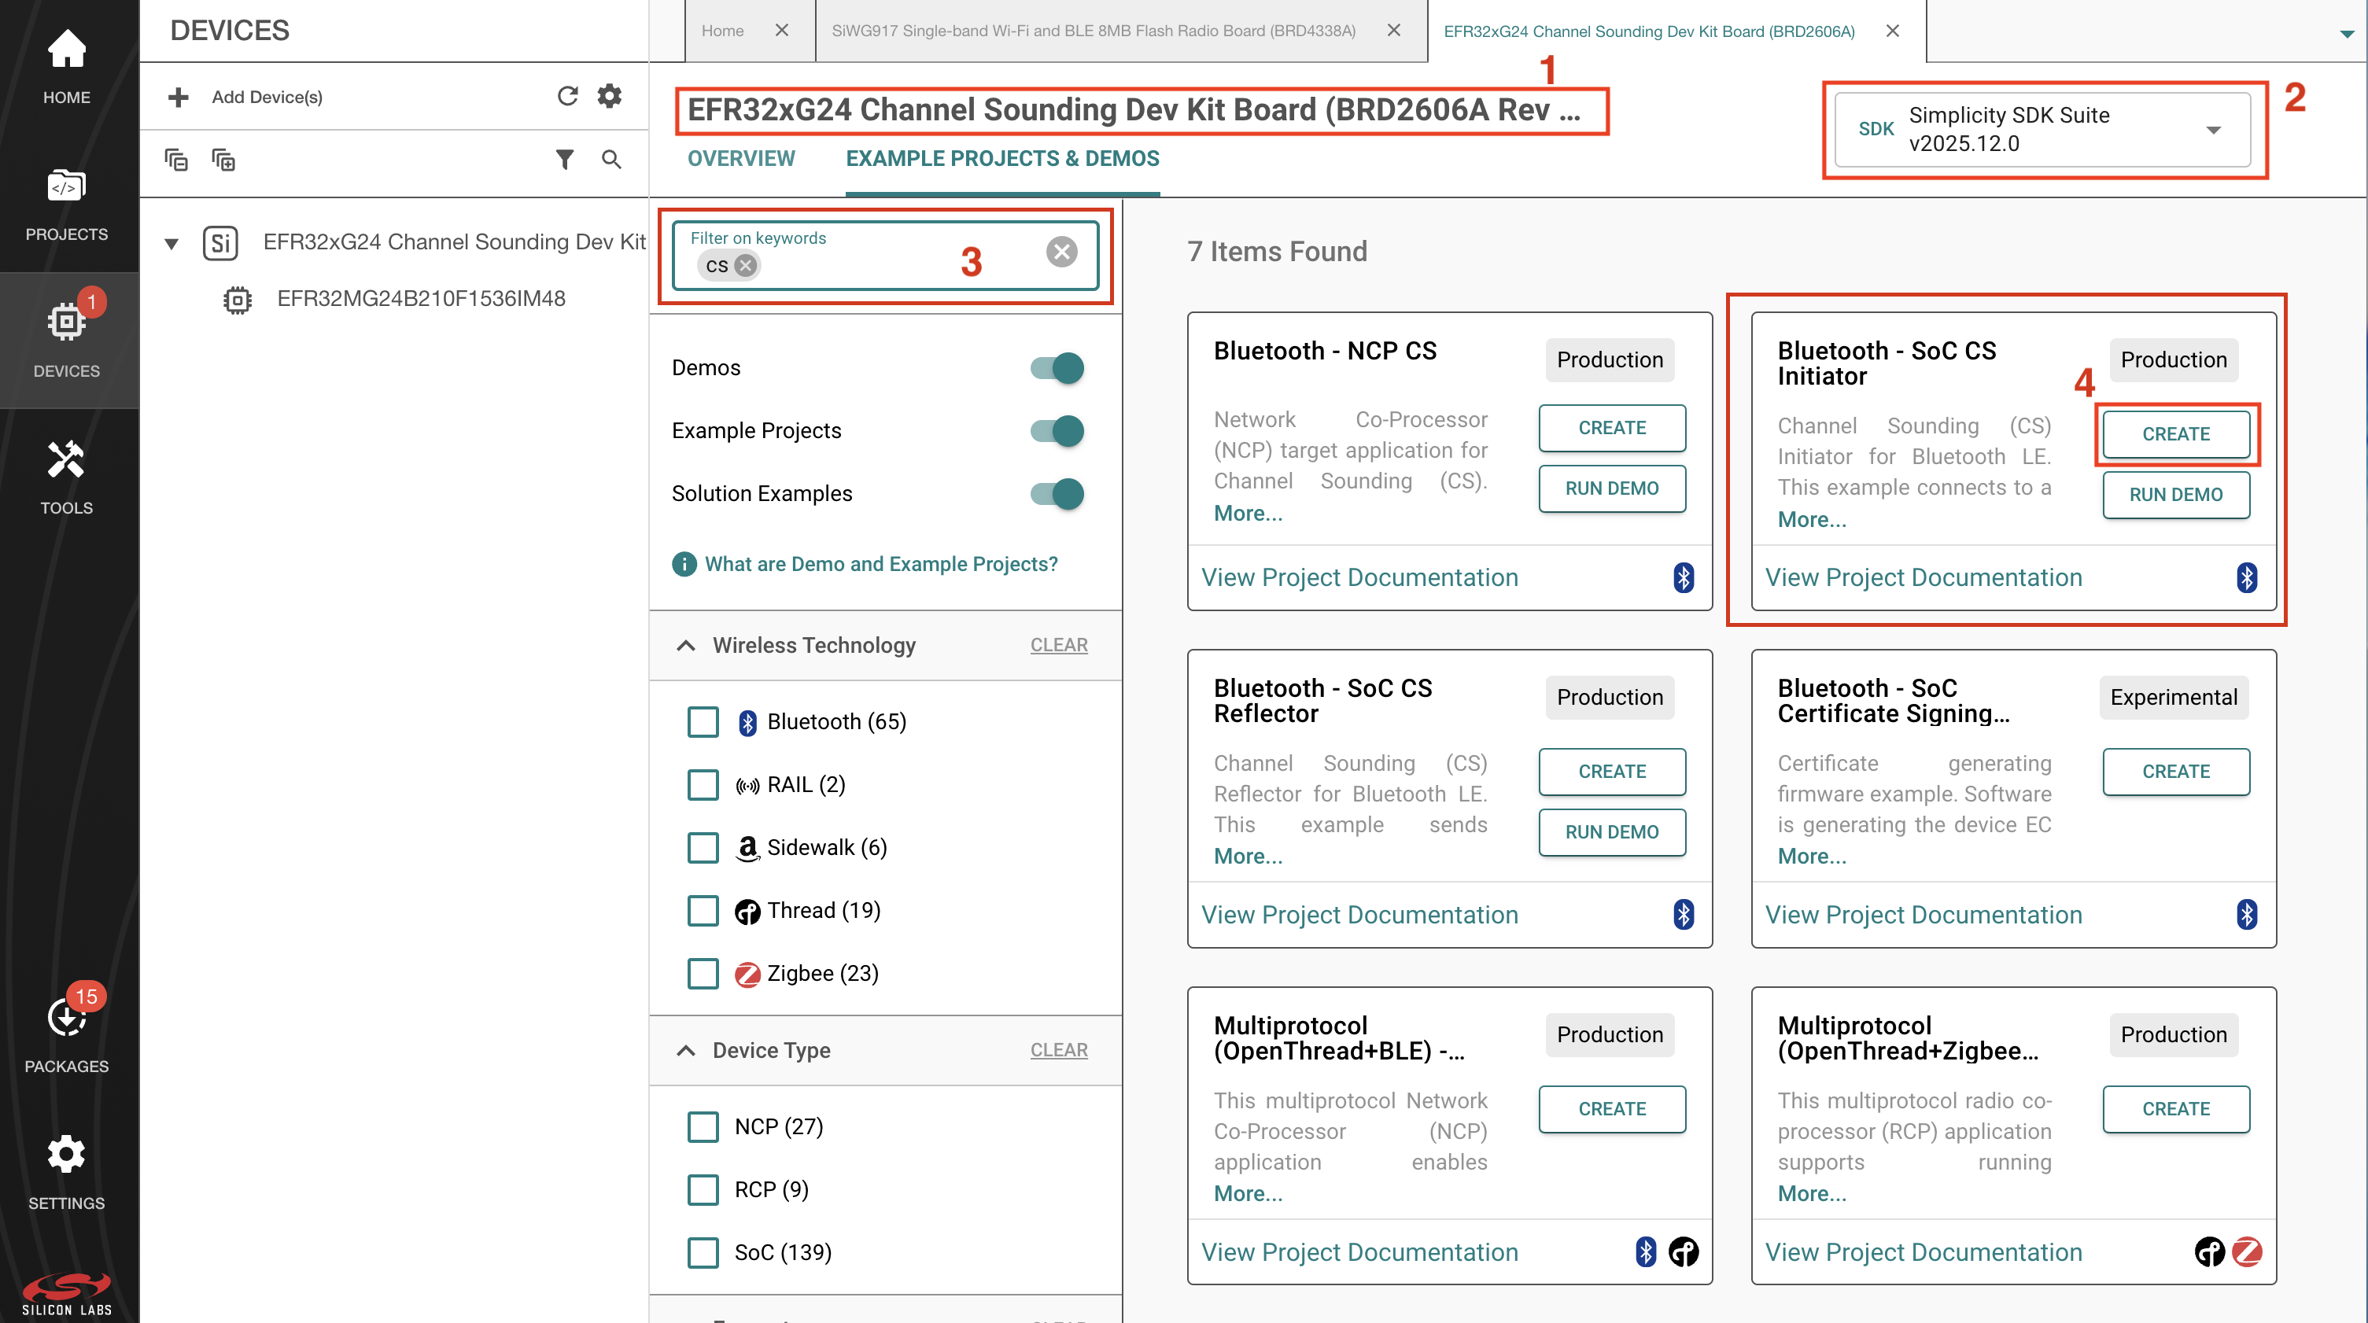The height and width of the screenshot is (1323, 2368).
Task: Clear the entire keyword filter field
Action: tap(1062, 252)
